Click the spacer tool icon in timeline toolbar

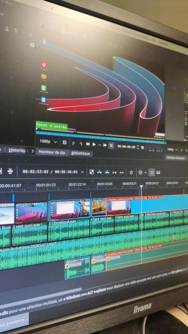pyautogui.click(x=10, y=171)
